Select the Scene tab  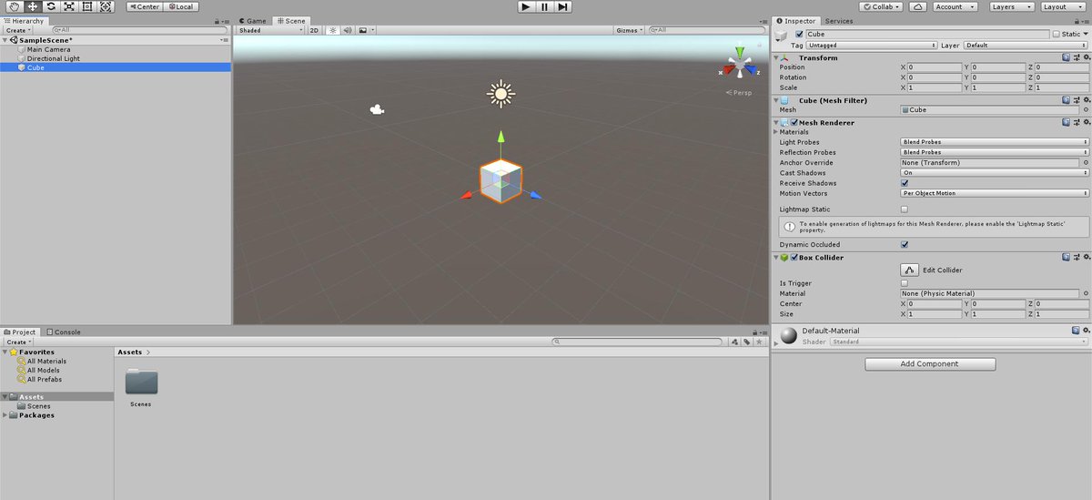[291, 20]
